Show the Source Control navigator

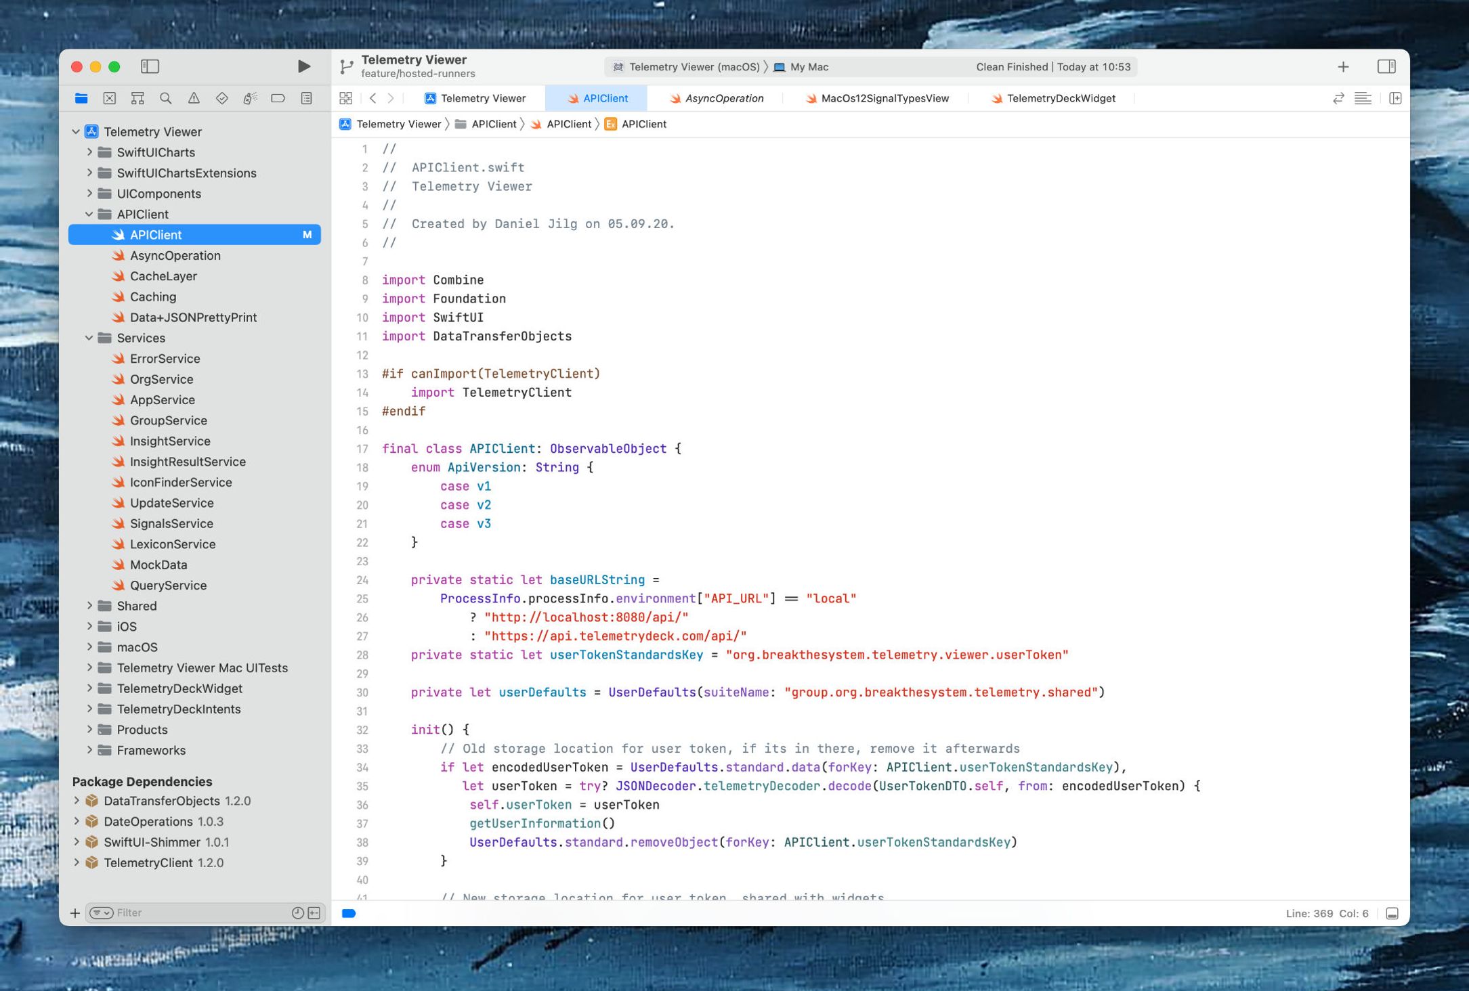point(109,98)
